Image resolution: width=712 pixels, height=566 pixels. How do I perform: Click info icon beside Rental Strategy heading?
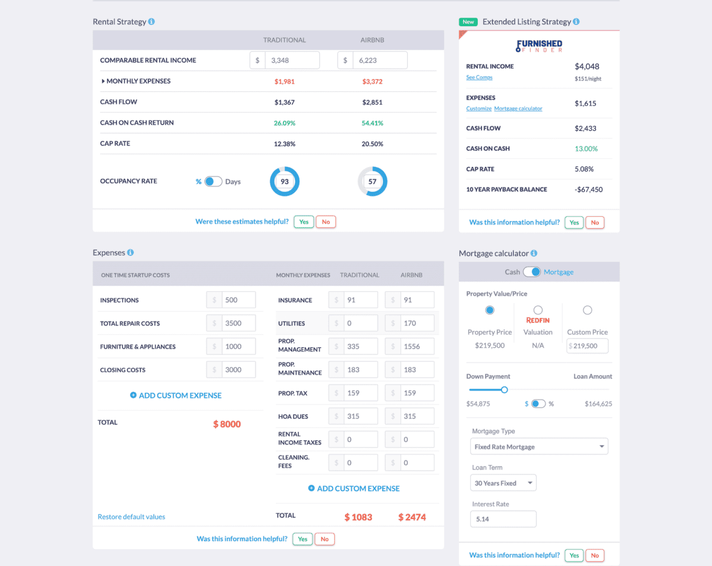pyautogui.click(x=152, y=22)
